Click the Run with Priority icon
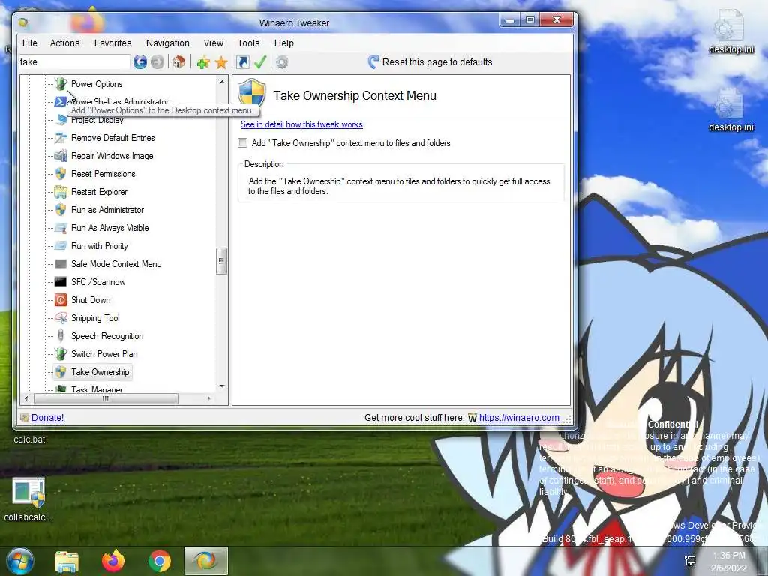 tap(61, 246)
